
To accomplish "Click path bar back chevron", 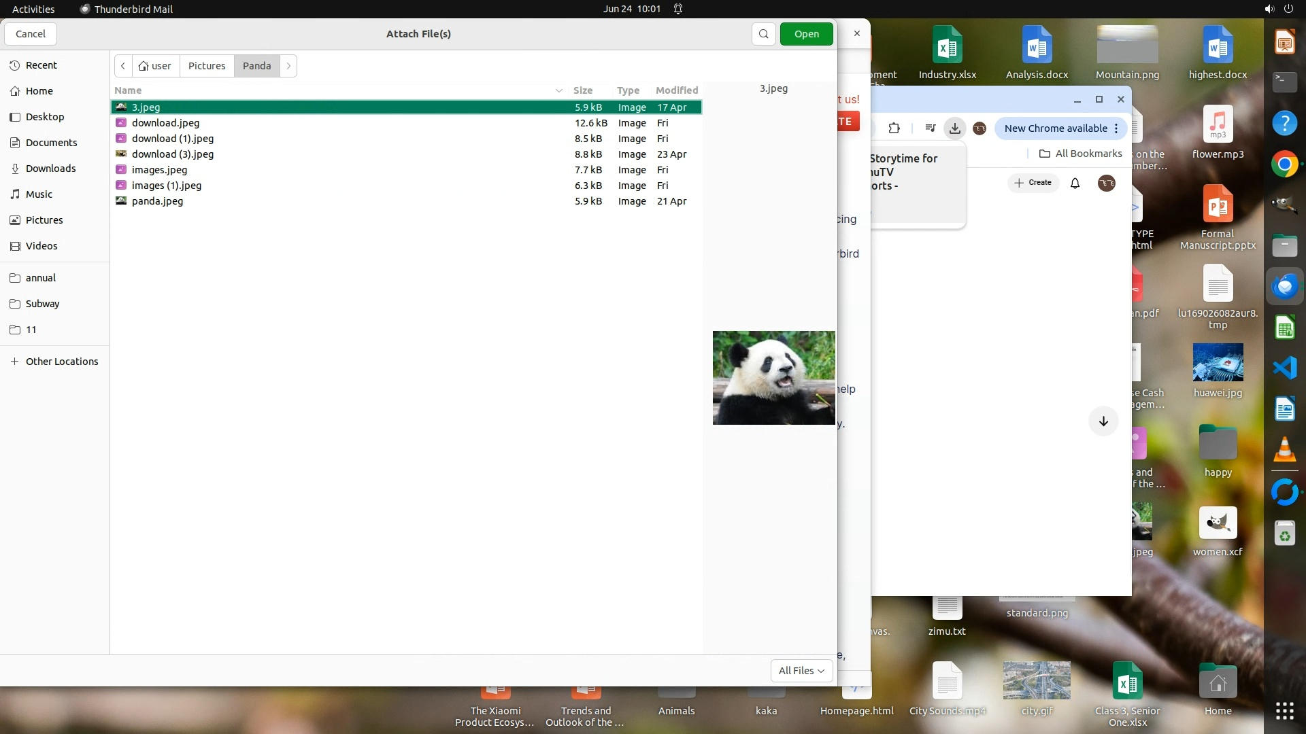I will (123, 66).
